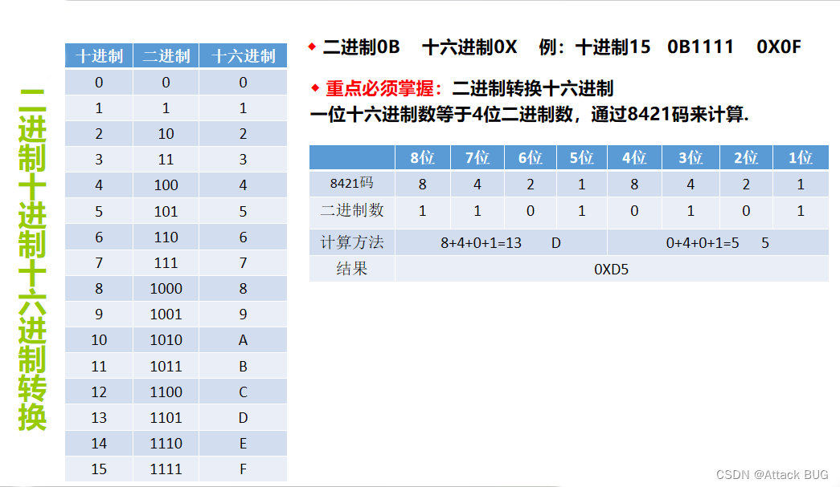Select binary cell 1000 in the left table
Viewport: 840px width, 487px height.
pyautogui.click(x=166, y=289)
